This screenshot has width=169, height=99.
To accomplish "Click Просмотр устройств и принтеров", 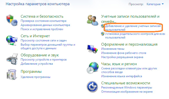I will tap(44, 60).
